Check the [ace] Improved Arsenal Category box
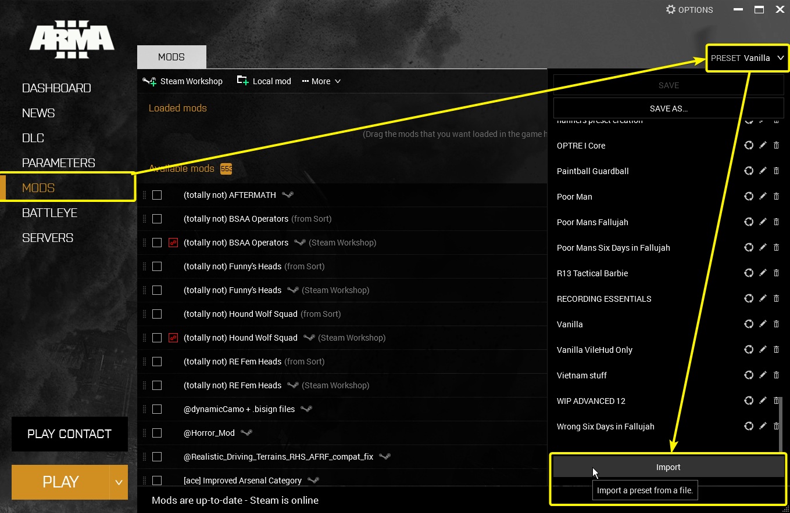Viewport: 790px width, 513px height. click(157, 481)
